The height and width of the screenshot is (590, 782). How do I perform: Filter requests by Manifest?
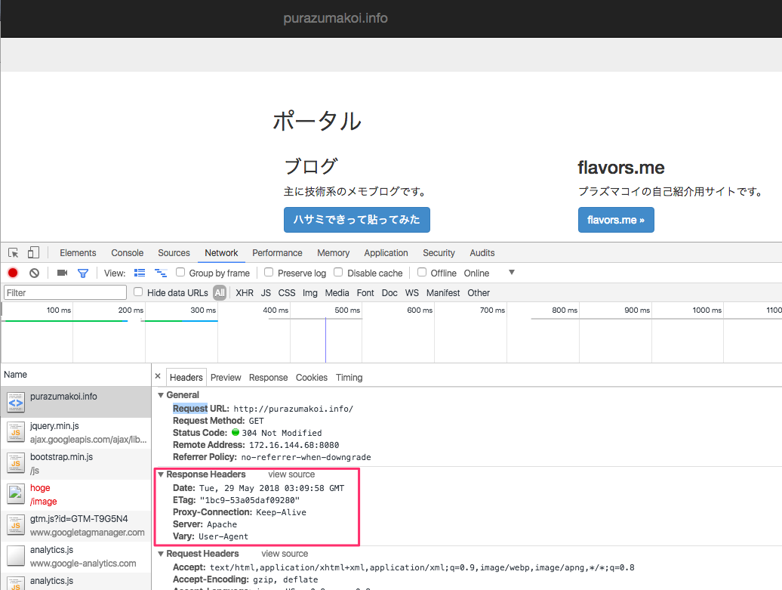pos(443,293)
